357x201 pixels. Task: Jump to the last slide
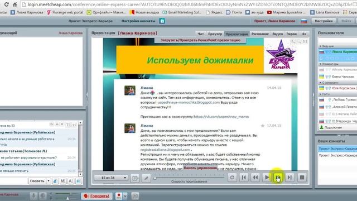click(290, 178)
